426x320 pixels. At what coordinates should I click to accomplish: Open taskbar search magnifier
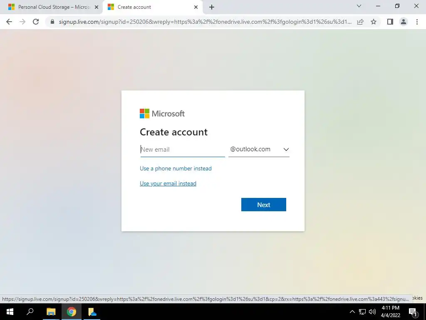click(30, 312)
